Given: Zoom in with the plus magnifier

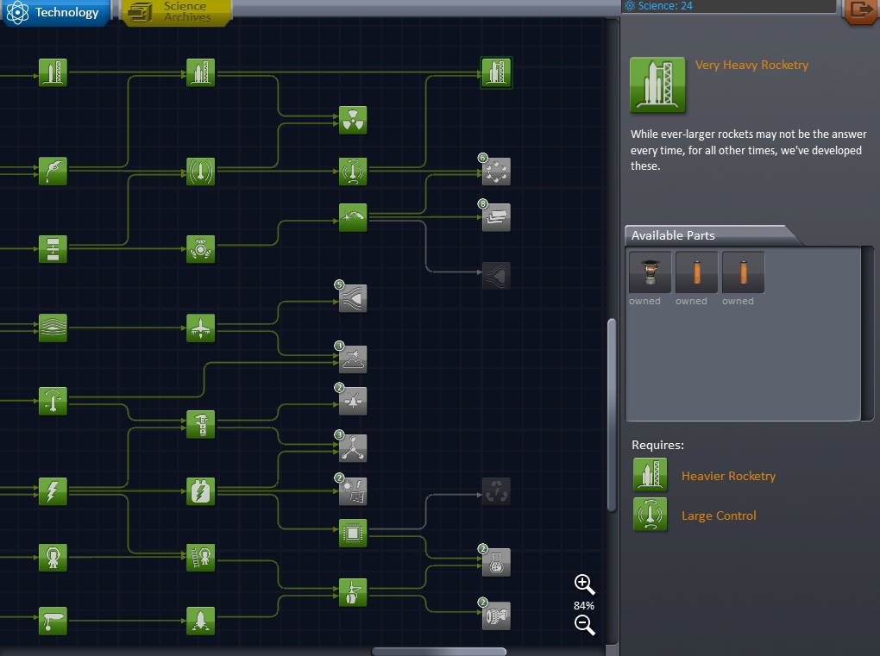Looking at the screenshot, I should coord(584,584).
